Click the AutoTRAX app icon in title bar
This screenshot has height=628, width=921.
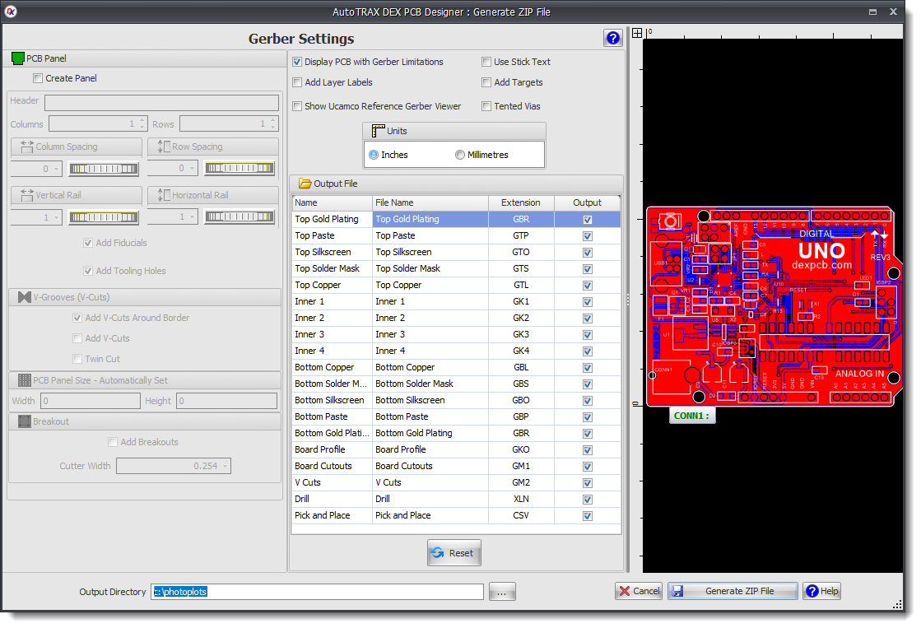12,12
